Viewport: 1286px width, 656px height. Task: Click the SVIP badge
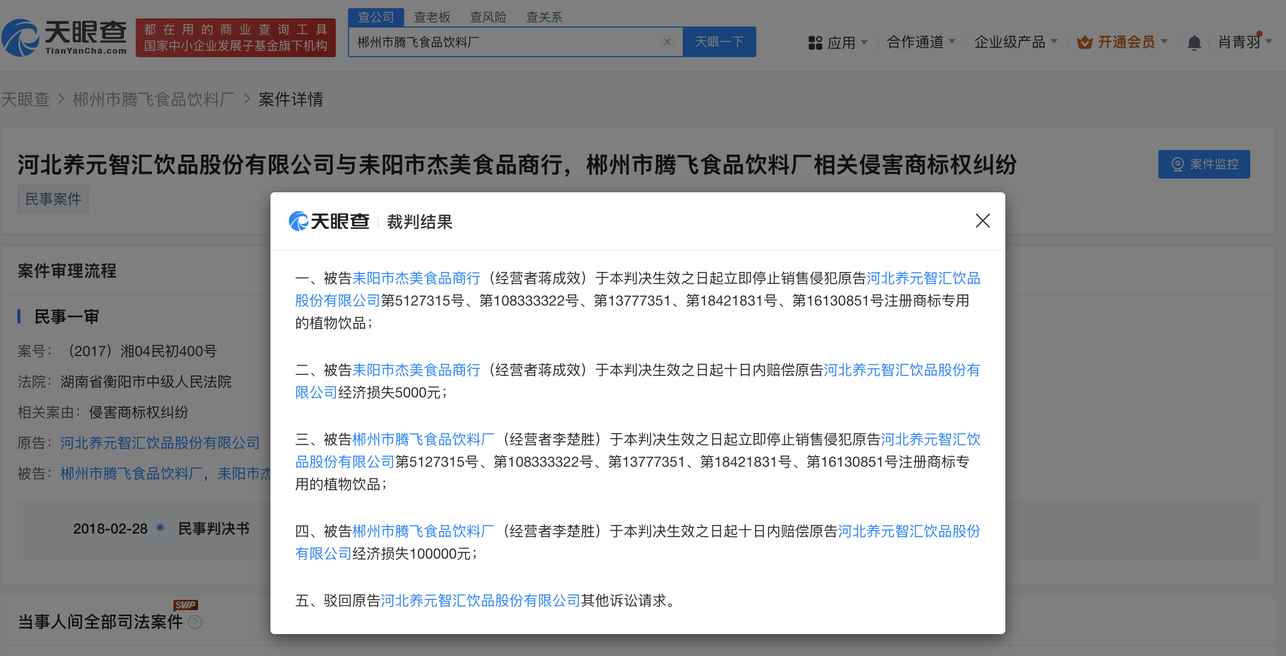point(185,605)
